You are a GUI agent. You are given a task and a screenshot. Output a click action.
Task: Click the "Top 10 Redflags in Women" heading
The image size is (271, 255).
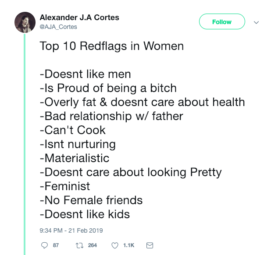pos(112,46)
